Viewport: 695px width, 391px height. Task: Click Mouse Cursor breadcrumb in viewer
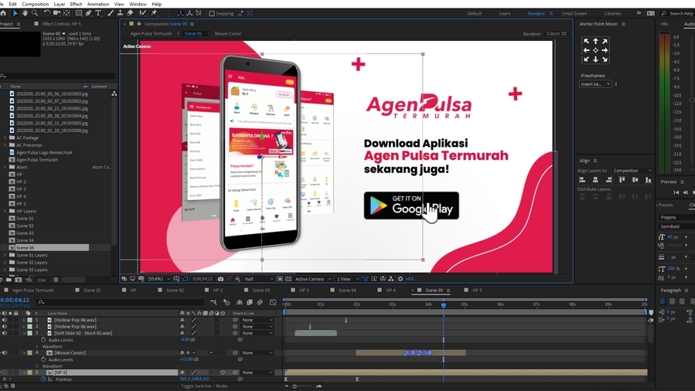228,33
